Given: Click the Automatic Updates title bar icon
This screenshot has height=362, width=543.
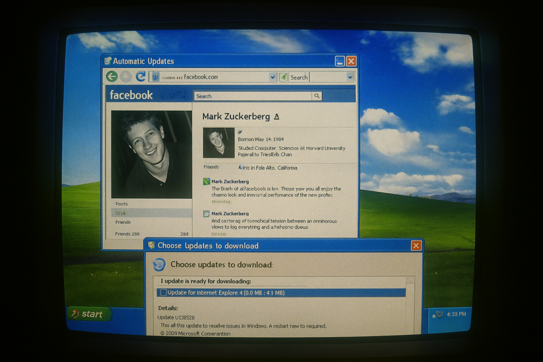Looking at the screenshot, I should tap(108, 61).
